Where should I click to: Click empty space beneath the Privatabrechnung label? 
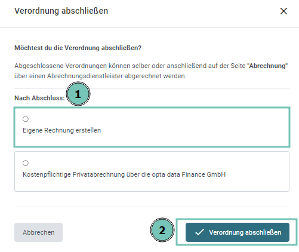point(152,185)
